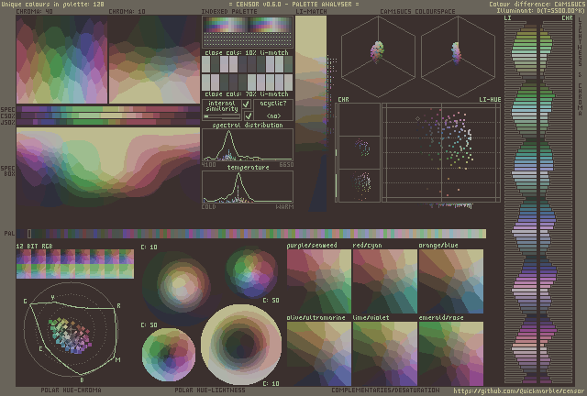Click the lime/violet complementary swatch
Viewport: 587px width, 396px height.
pyautogui.click(x=384, y=353)
